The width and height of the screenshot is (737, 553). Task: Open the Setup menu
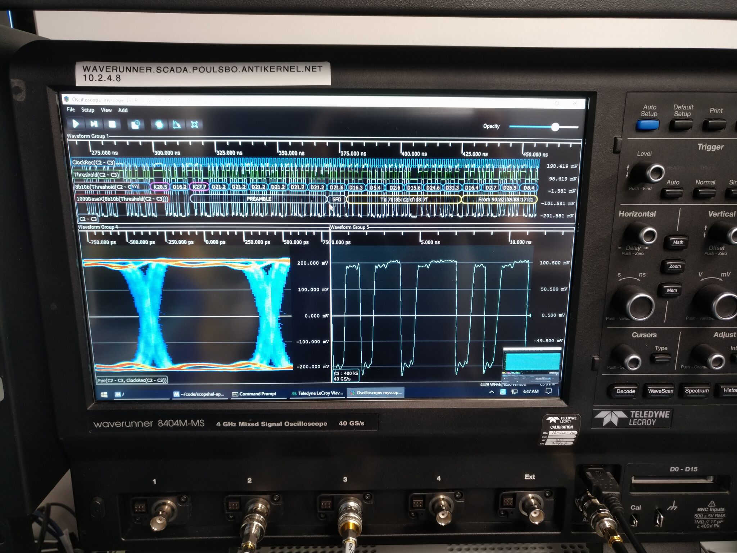(x=87, y=110)
